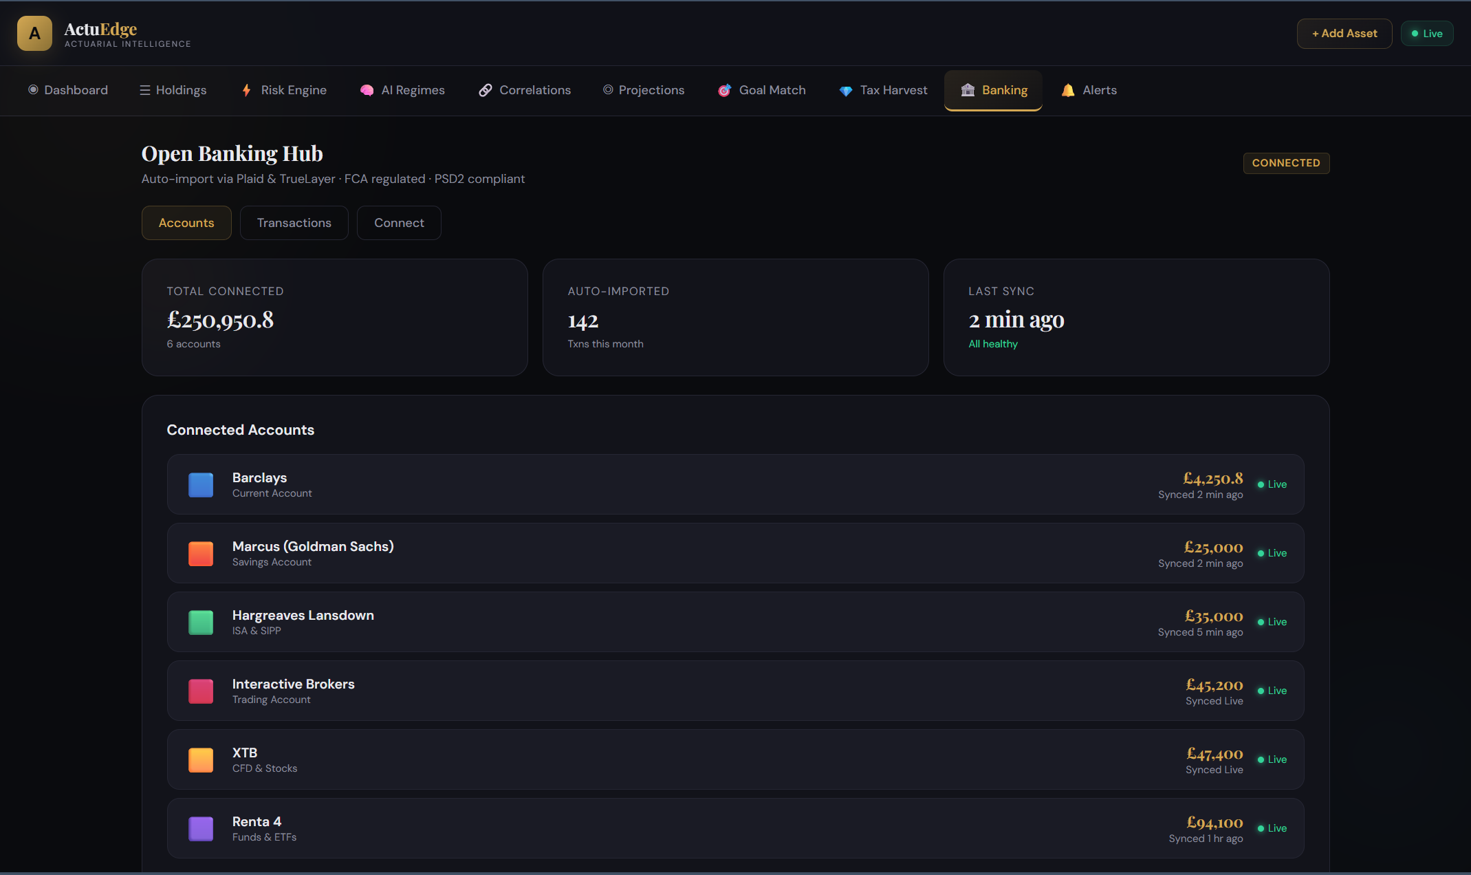Viewport: 1471px width, 875px height.
Task: Click the blue Barclays color square
Action: tap(201, 484)
